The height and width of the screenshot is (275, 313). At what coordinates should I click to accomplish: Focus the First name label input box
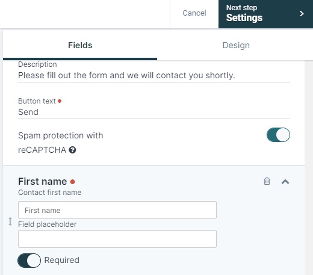(x=117, y=210)
